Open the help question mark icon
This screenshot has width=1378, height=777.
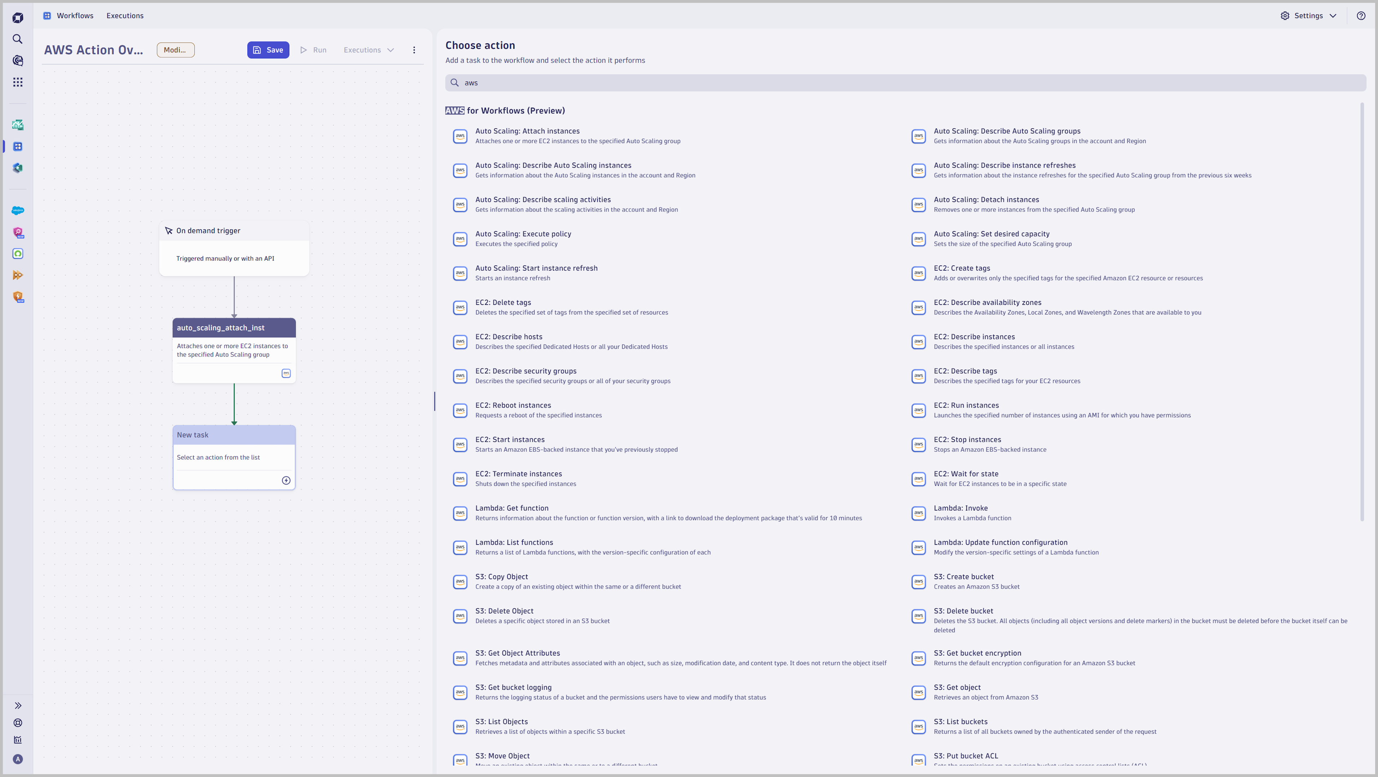click(x=1361, y=15)
